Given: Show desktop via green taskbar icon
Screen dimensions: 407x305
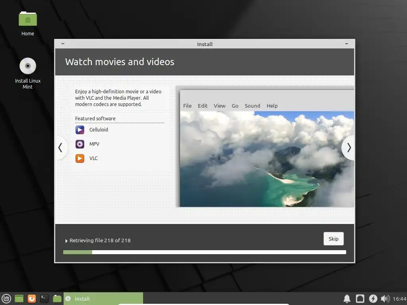Looking at the screenshot, I should [19, 299].
